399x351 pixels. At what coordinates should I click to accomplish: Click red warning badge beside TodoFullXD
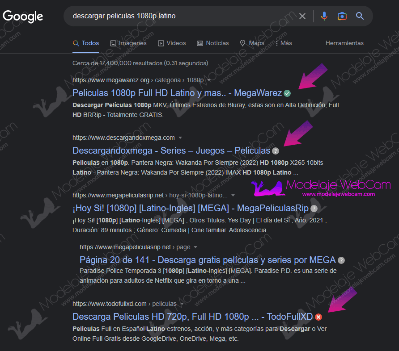coord(318,317)
